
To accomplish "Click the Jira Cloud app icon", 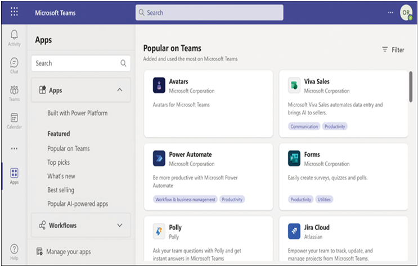I will pyautogui.click(x=294, y=232).
